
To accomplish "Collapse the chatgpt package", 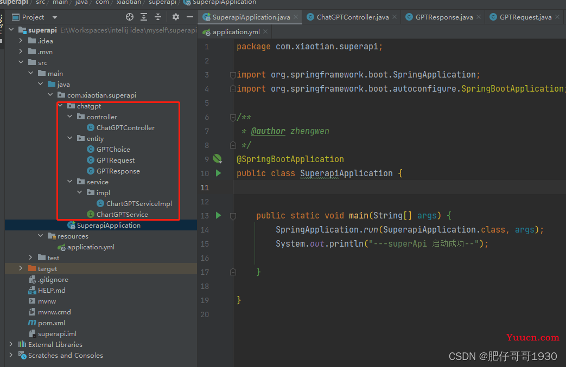I will (x=60, y=106).
